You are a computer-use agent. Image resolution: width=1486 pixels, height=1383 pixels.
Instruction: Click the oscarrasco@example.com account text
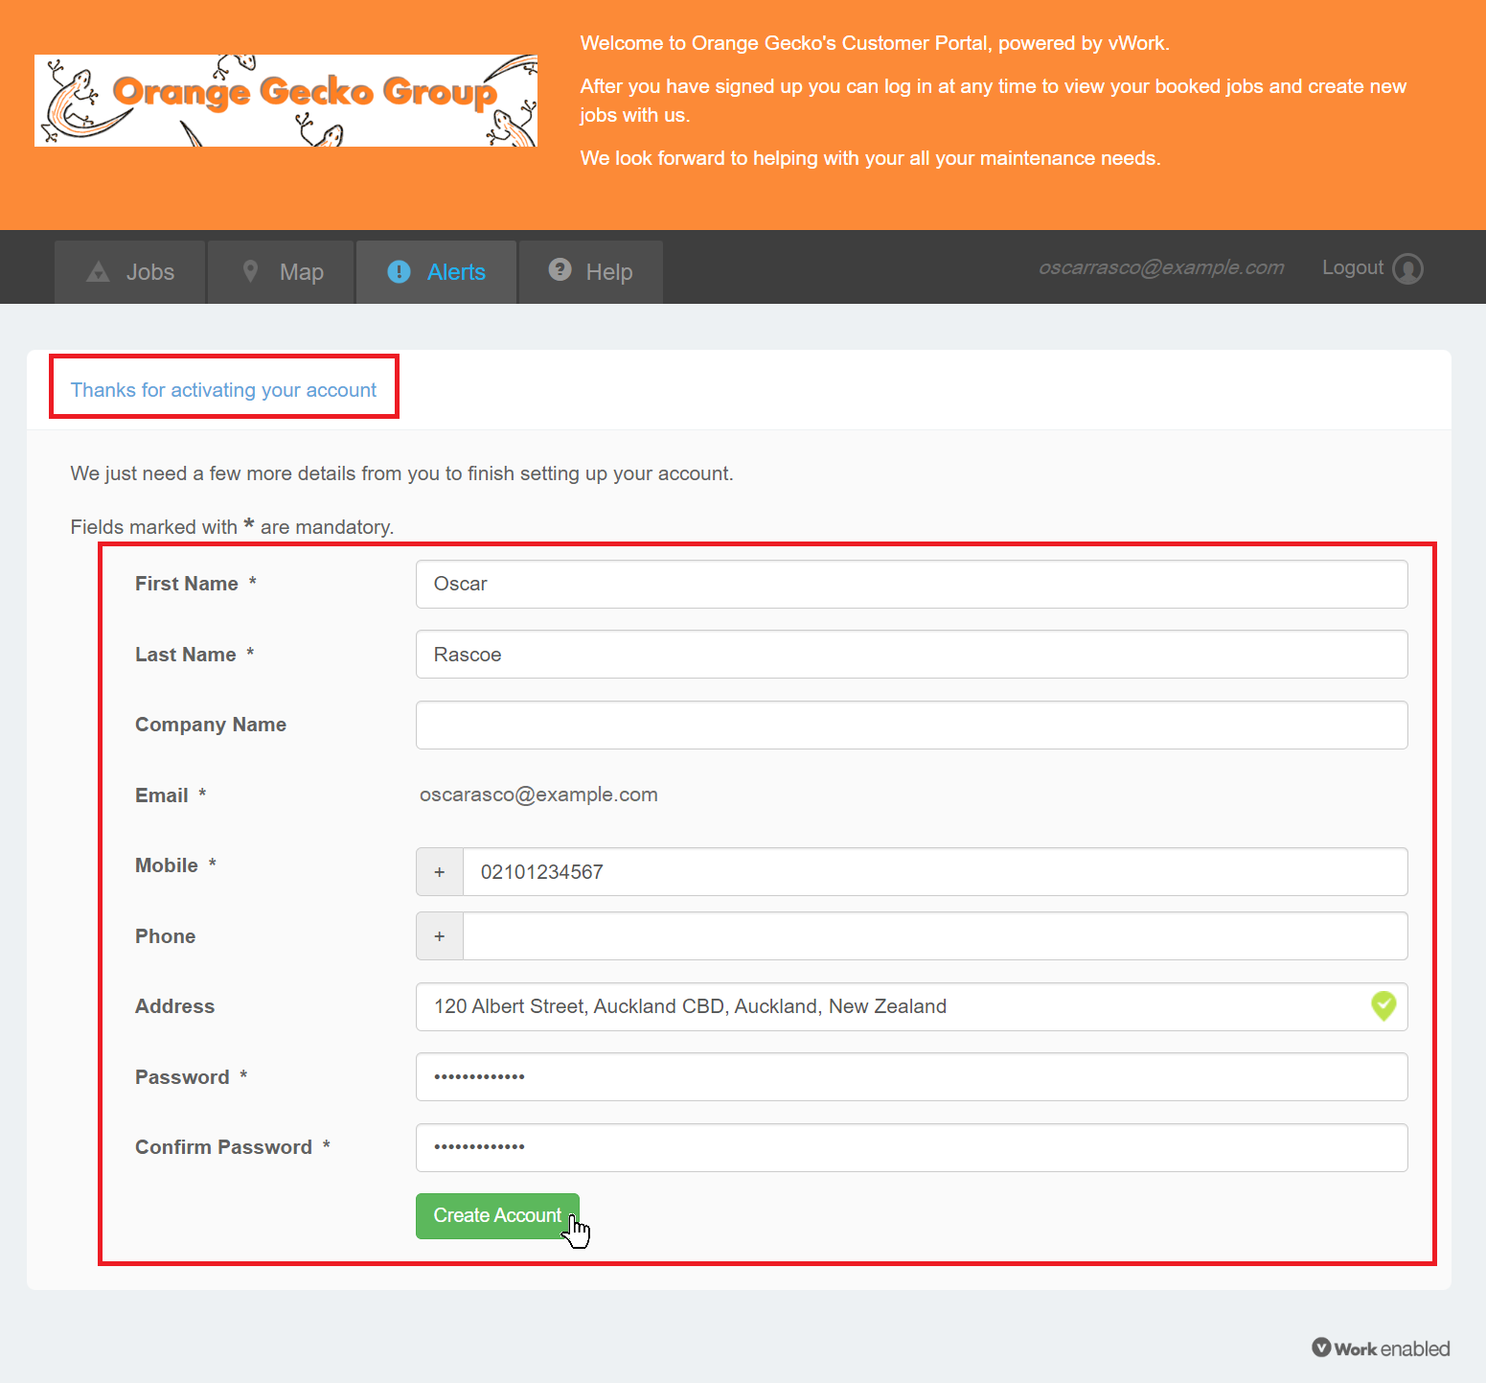click(1161, 267)
